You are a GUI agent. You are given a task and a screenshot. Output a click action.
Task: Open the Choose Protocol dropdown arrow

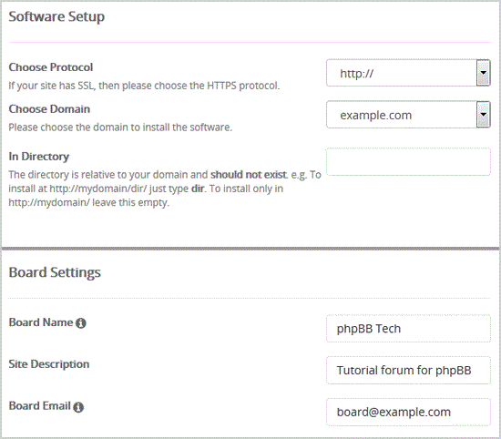(x=484, y=73)
